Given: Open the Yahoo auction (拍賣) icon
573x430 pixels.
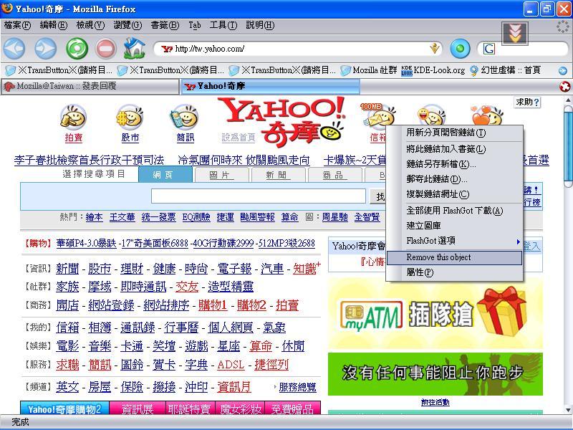Looking at the screenshot, I should pyautogui.click(x=73, y=123).
